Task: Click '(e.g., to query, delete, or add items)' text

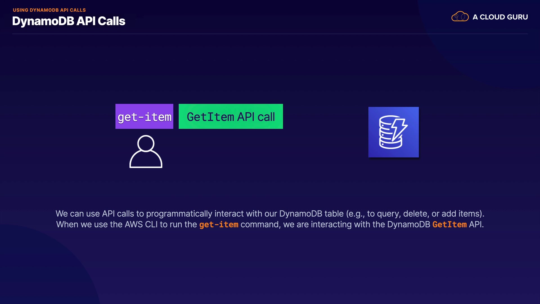Action: pos(415,214)
